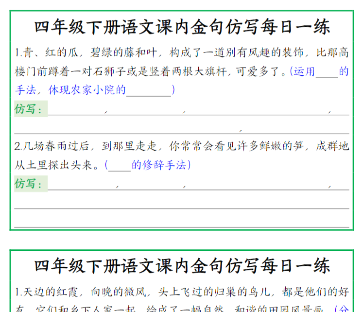
Task: Click the blue hint 手法，体现农家小院的
Action: (x=70, y=90)
